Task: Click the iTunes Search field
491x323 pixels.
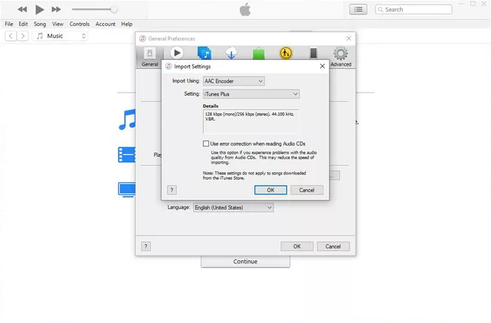Action: point(414,9)
